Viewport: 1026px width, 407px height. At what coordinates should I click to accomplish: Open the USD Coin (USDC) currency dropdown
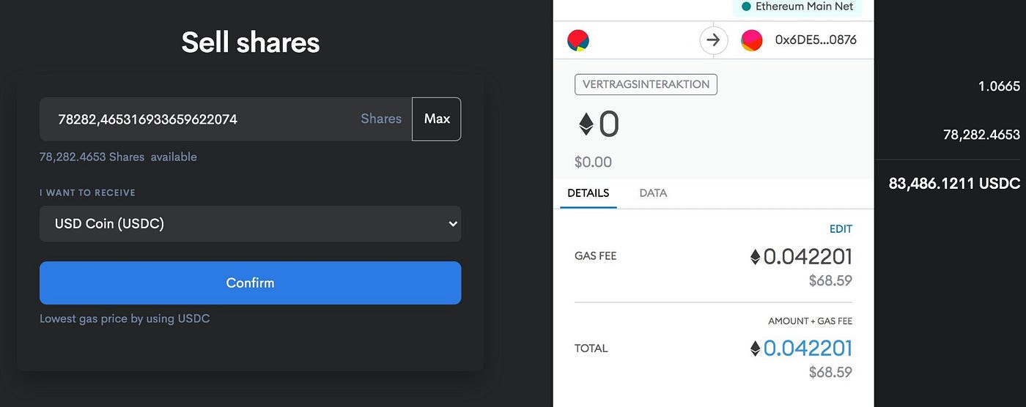point(250,224)
